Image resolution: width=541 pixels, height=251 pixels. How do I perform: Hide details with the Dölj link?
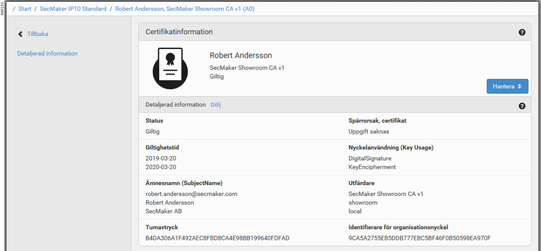pyautogui.click(x=216, y=105)
